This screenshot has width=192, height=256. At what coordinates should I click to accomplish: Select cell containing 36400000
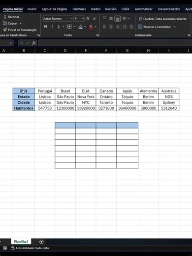[x=127, y=108]
